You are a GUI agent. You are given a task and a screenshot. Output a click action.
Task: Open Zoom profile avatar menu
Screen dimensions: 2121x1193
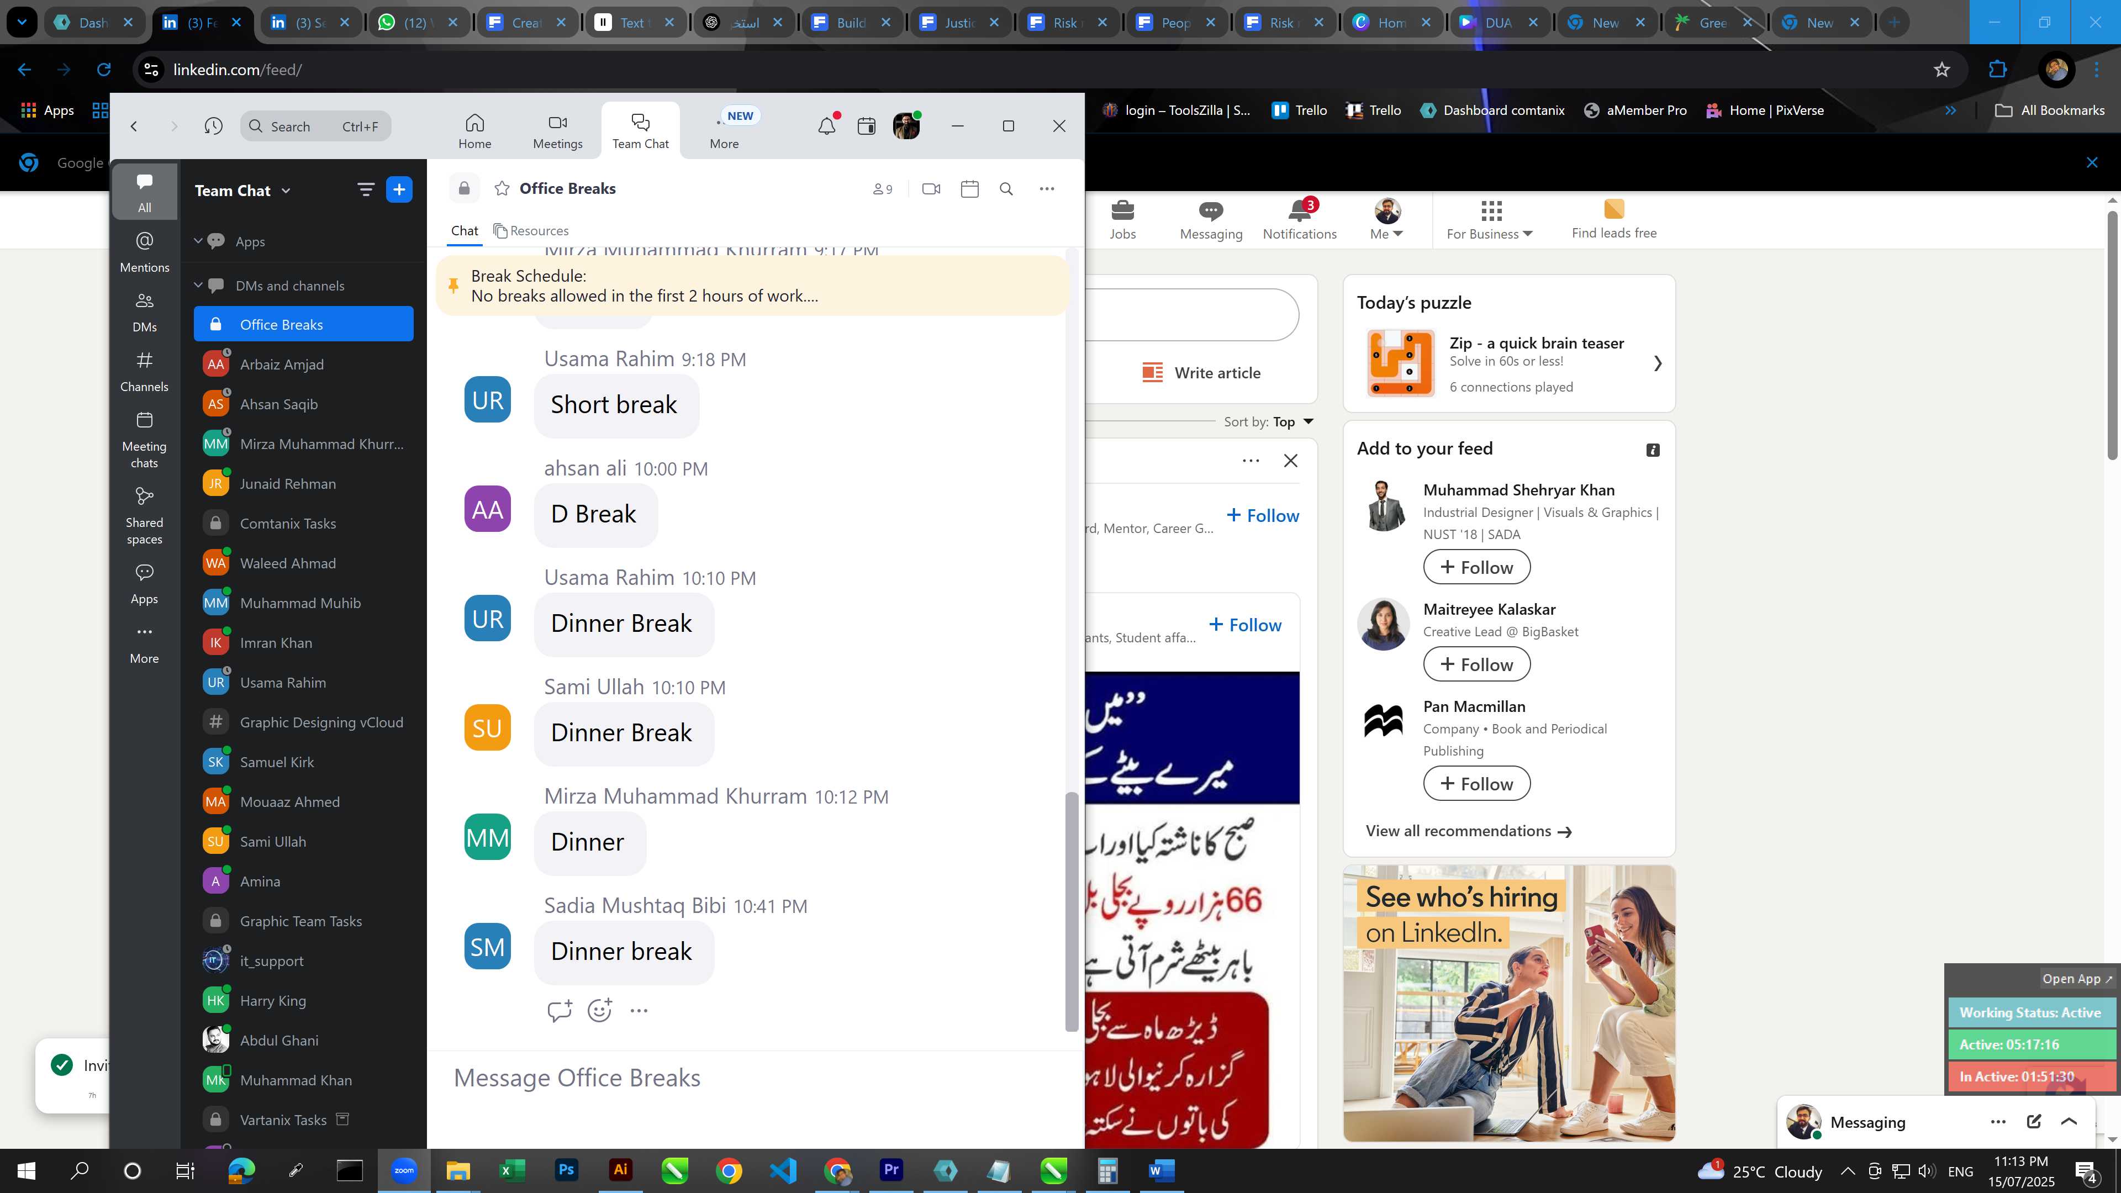pyautogui.click(x=906, y=126)
